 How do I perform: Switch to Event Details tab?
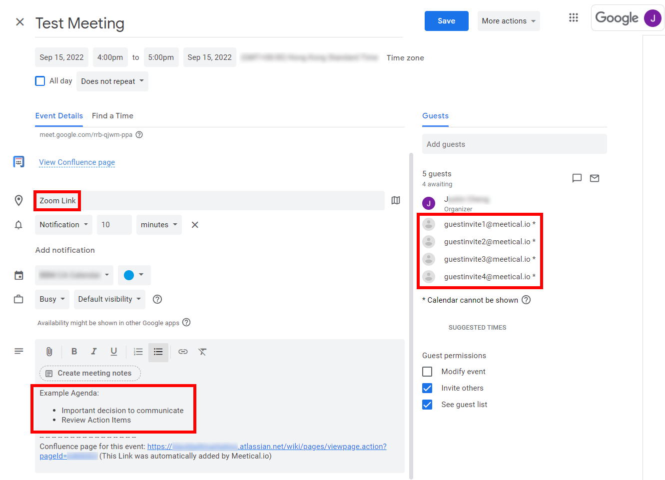point(59,116)
